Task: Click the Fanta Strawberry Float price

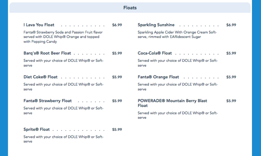Action: pyautogui.click(x=117, y=101)
